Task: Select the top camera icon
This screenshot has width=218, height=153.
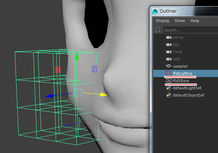Action: pyautogui.click(x=168, y=44)
